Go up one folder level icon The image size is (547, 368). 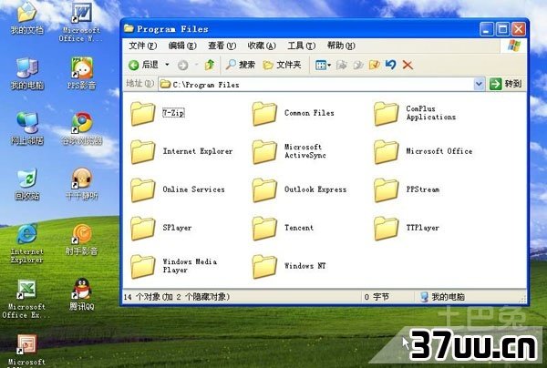[x=210, y=65]
